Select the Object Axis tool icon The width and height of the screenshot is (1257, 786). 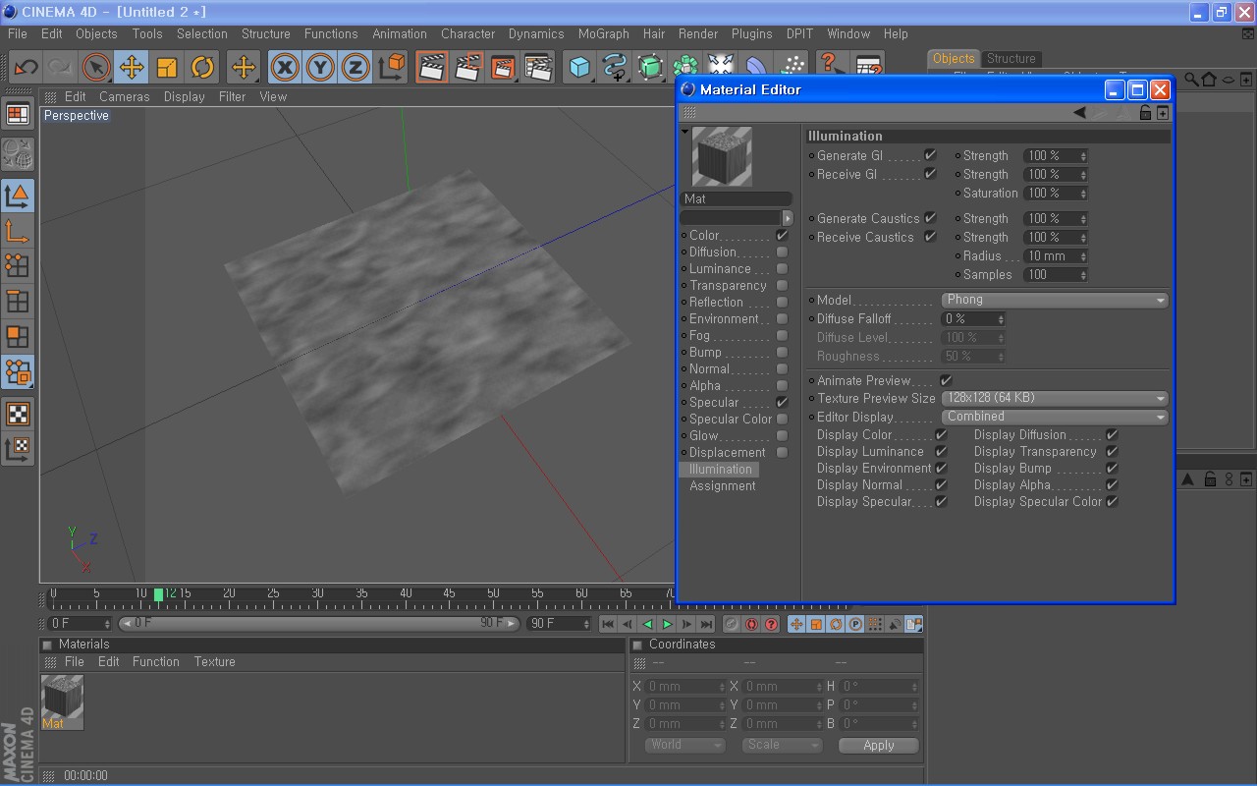point(18,232)
